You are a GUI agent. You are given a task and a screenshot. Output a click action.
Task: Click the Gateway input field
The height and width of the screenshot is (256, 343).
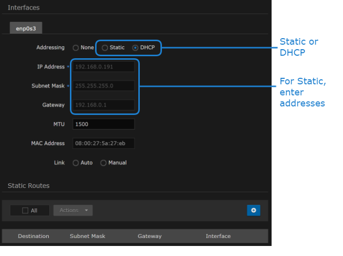click(104, 105)
